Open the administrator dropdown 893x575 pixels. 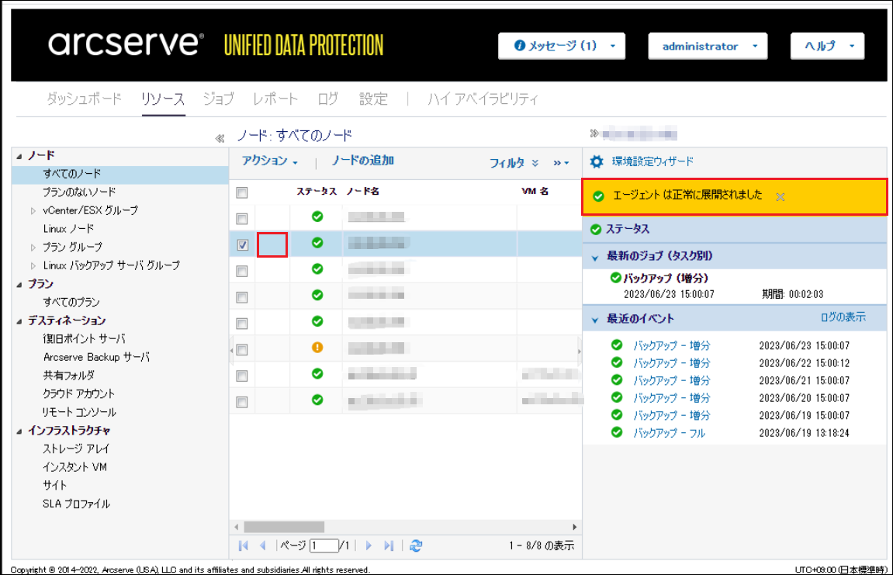708,47
